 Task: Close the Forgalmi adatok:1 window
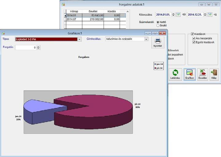point(216,4)
